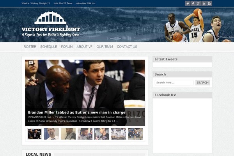The width and height of the screenshot is (234, 156).
Task: Go to the SCHEDULE menu item
Action: pos(49,47)
